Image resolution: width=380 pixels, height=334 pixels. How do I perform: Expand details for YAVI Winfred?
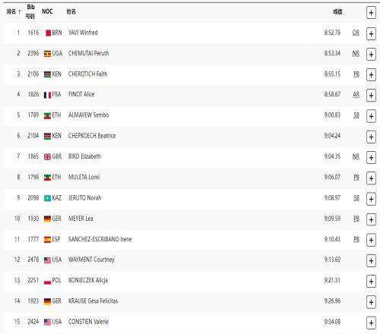pos(371,33)
